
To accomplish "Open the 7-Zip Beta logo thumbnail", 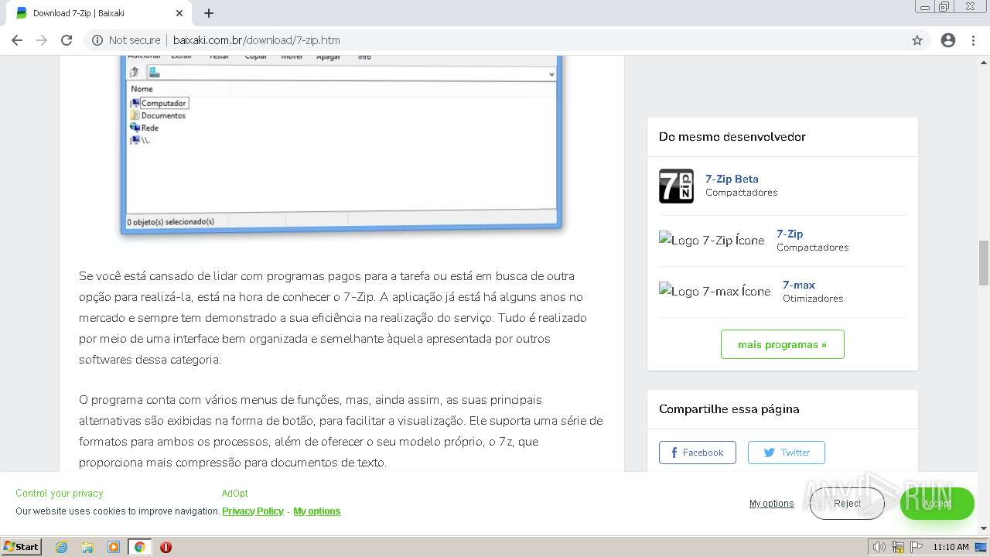I will click(x=676, y=186).
